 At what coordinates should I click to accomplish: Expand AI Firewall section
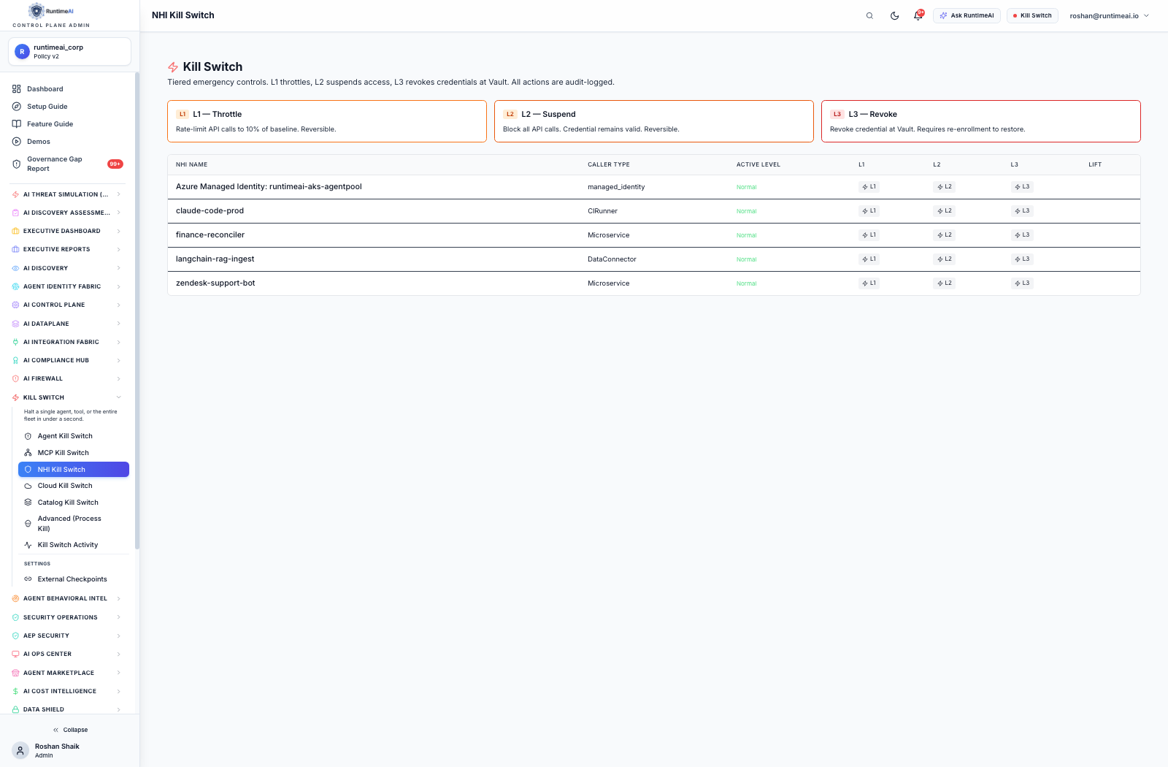(67, 378)
